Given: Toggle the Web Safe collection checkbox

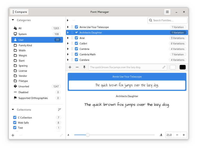Looking at the screenshot, I should (x=15, y=123).
